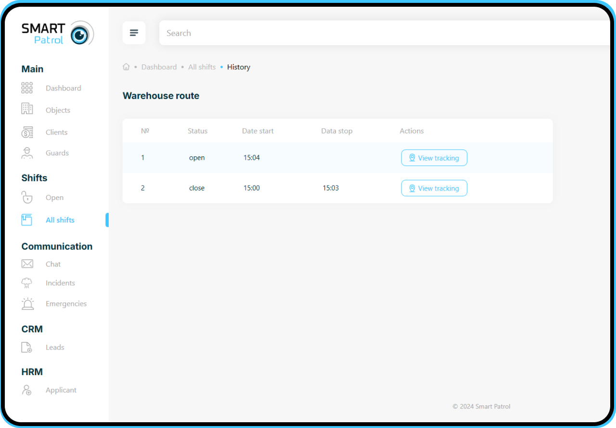Toggle the hamburger sidebar menu button

tap(134, 33)
